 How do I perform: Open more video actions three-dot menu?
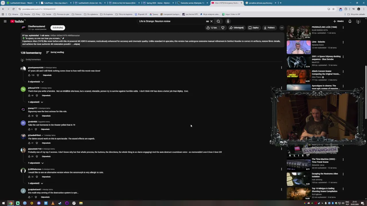point(282,28)
